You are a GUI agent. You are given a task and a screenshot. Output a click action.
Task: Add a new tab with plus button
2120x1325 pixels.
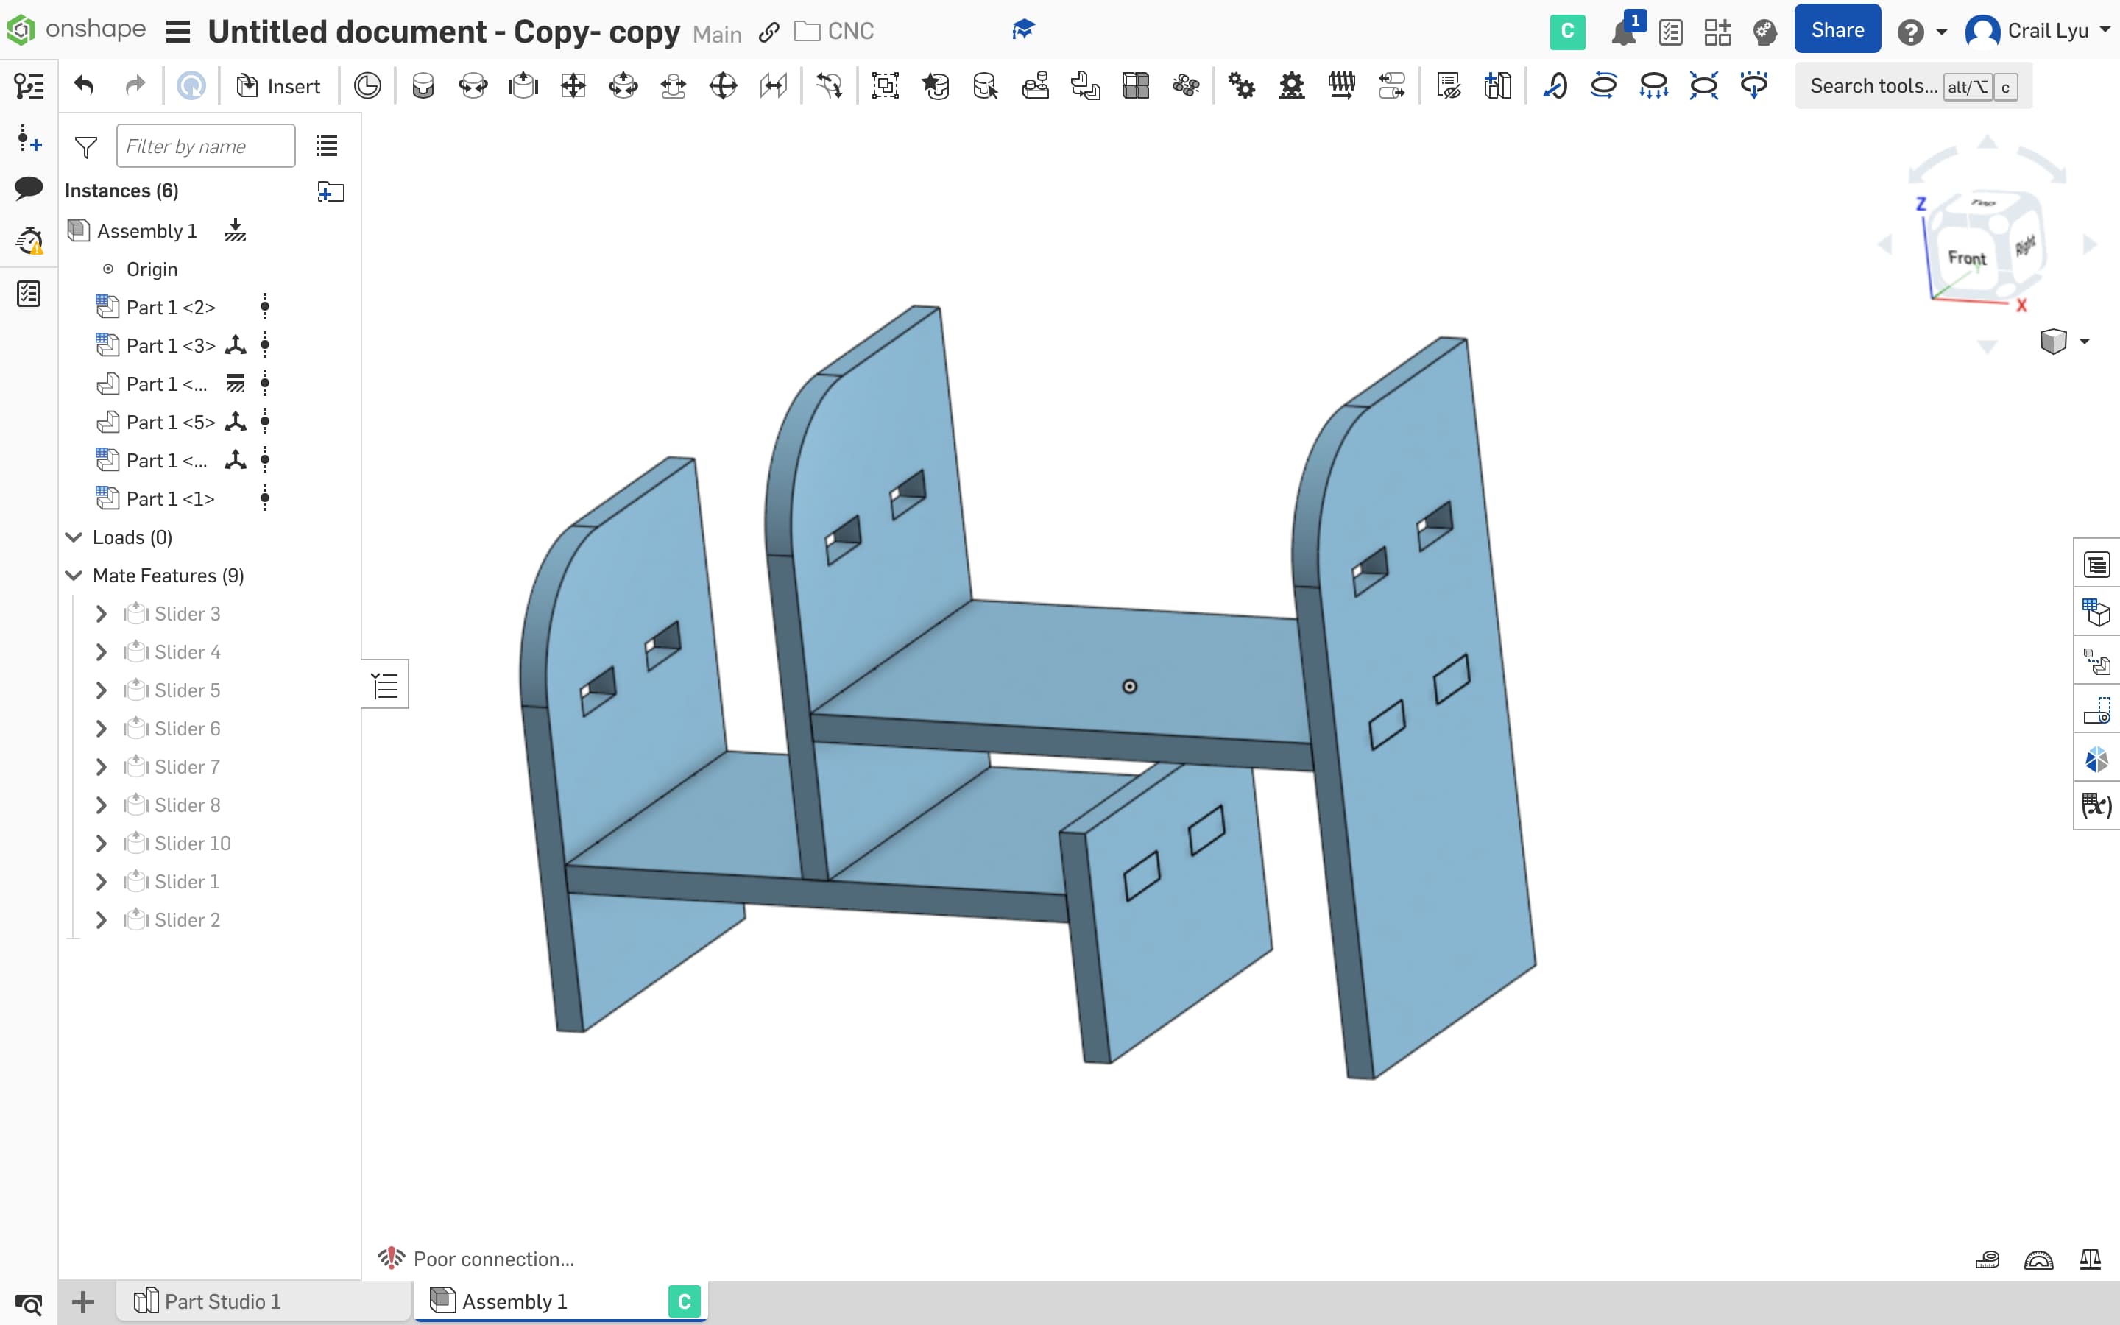pyautogui.click(x=83, y=1301)
